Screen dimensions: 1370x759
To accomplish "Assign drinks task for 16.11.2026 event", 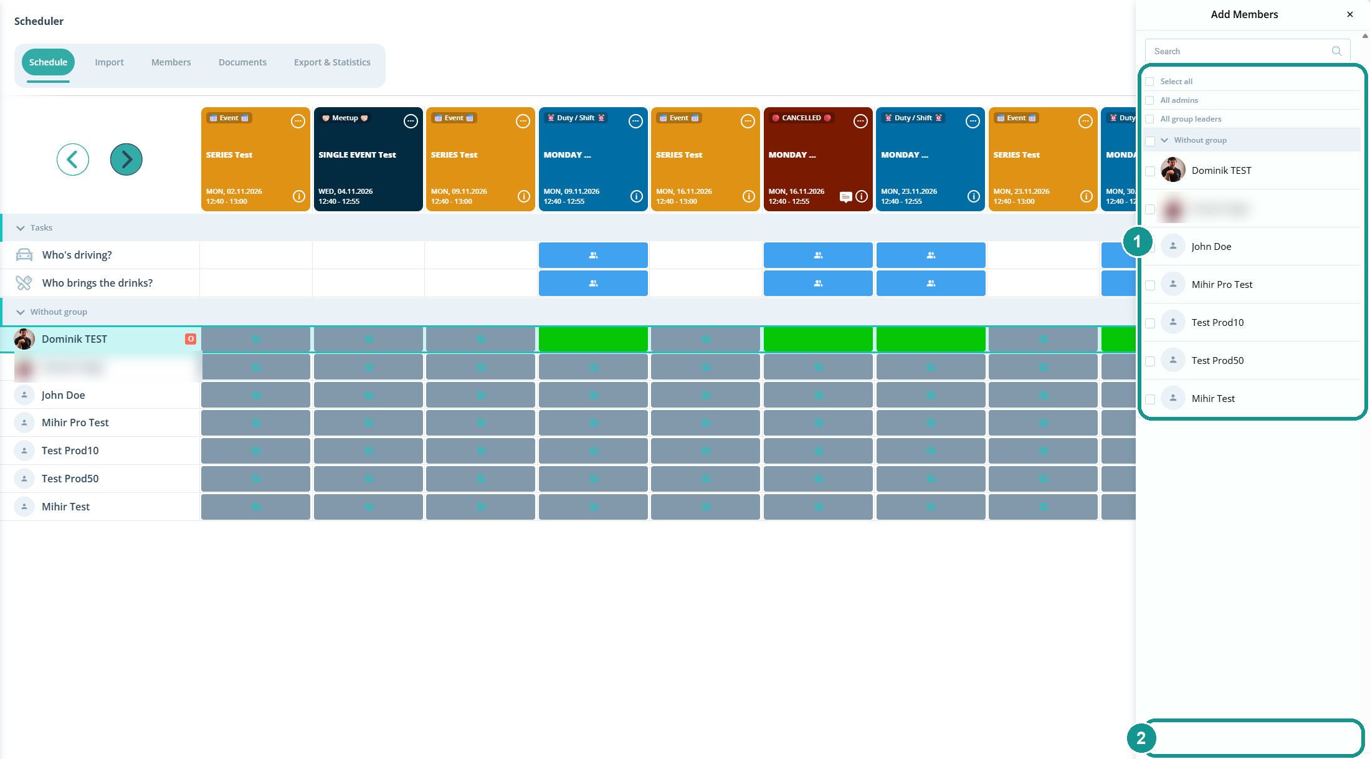I will [818, 283].
